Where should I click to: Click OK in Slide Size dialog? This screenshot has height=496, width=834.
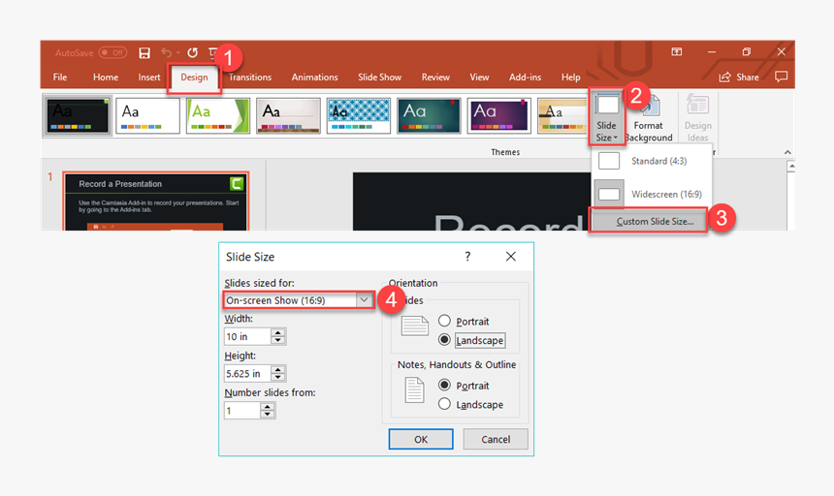click(x=421, y=439)
